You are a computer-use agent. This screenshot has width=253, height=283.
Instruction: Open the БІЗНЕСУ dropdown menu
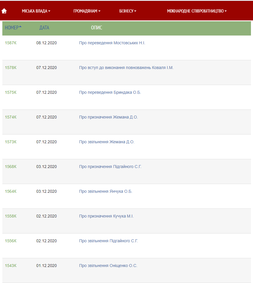(x=128, y=11)
